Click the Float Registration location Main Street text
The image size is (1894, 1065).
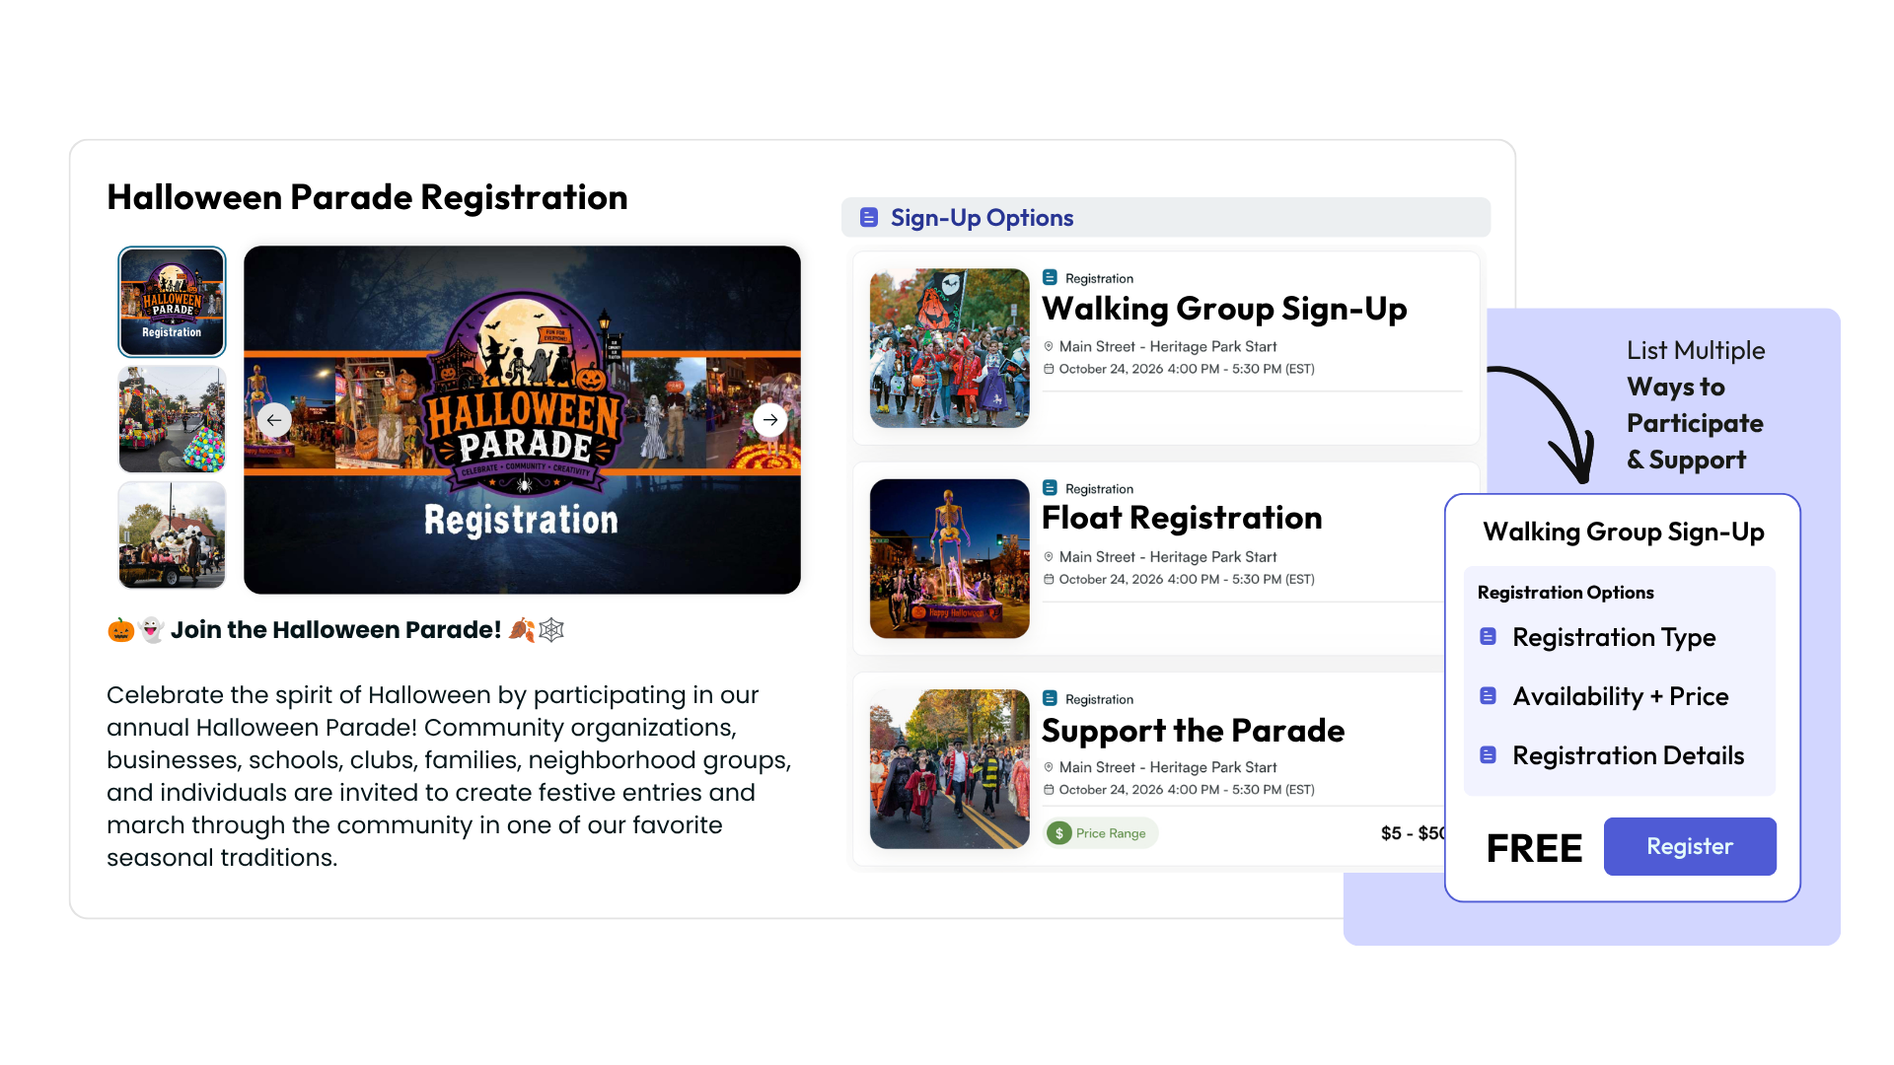coord(1168,557)
